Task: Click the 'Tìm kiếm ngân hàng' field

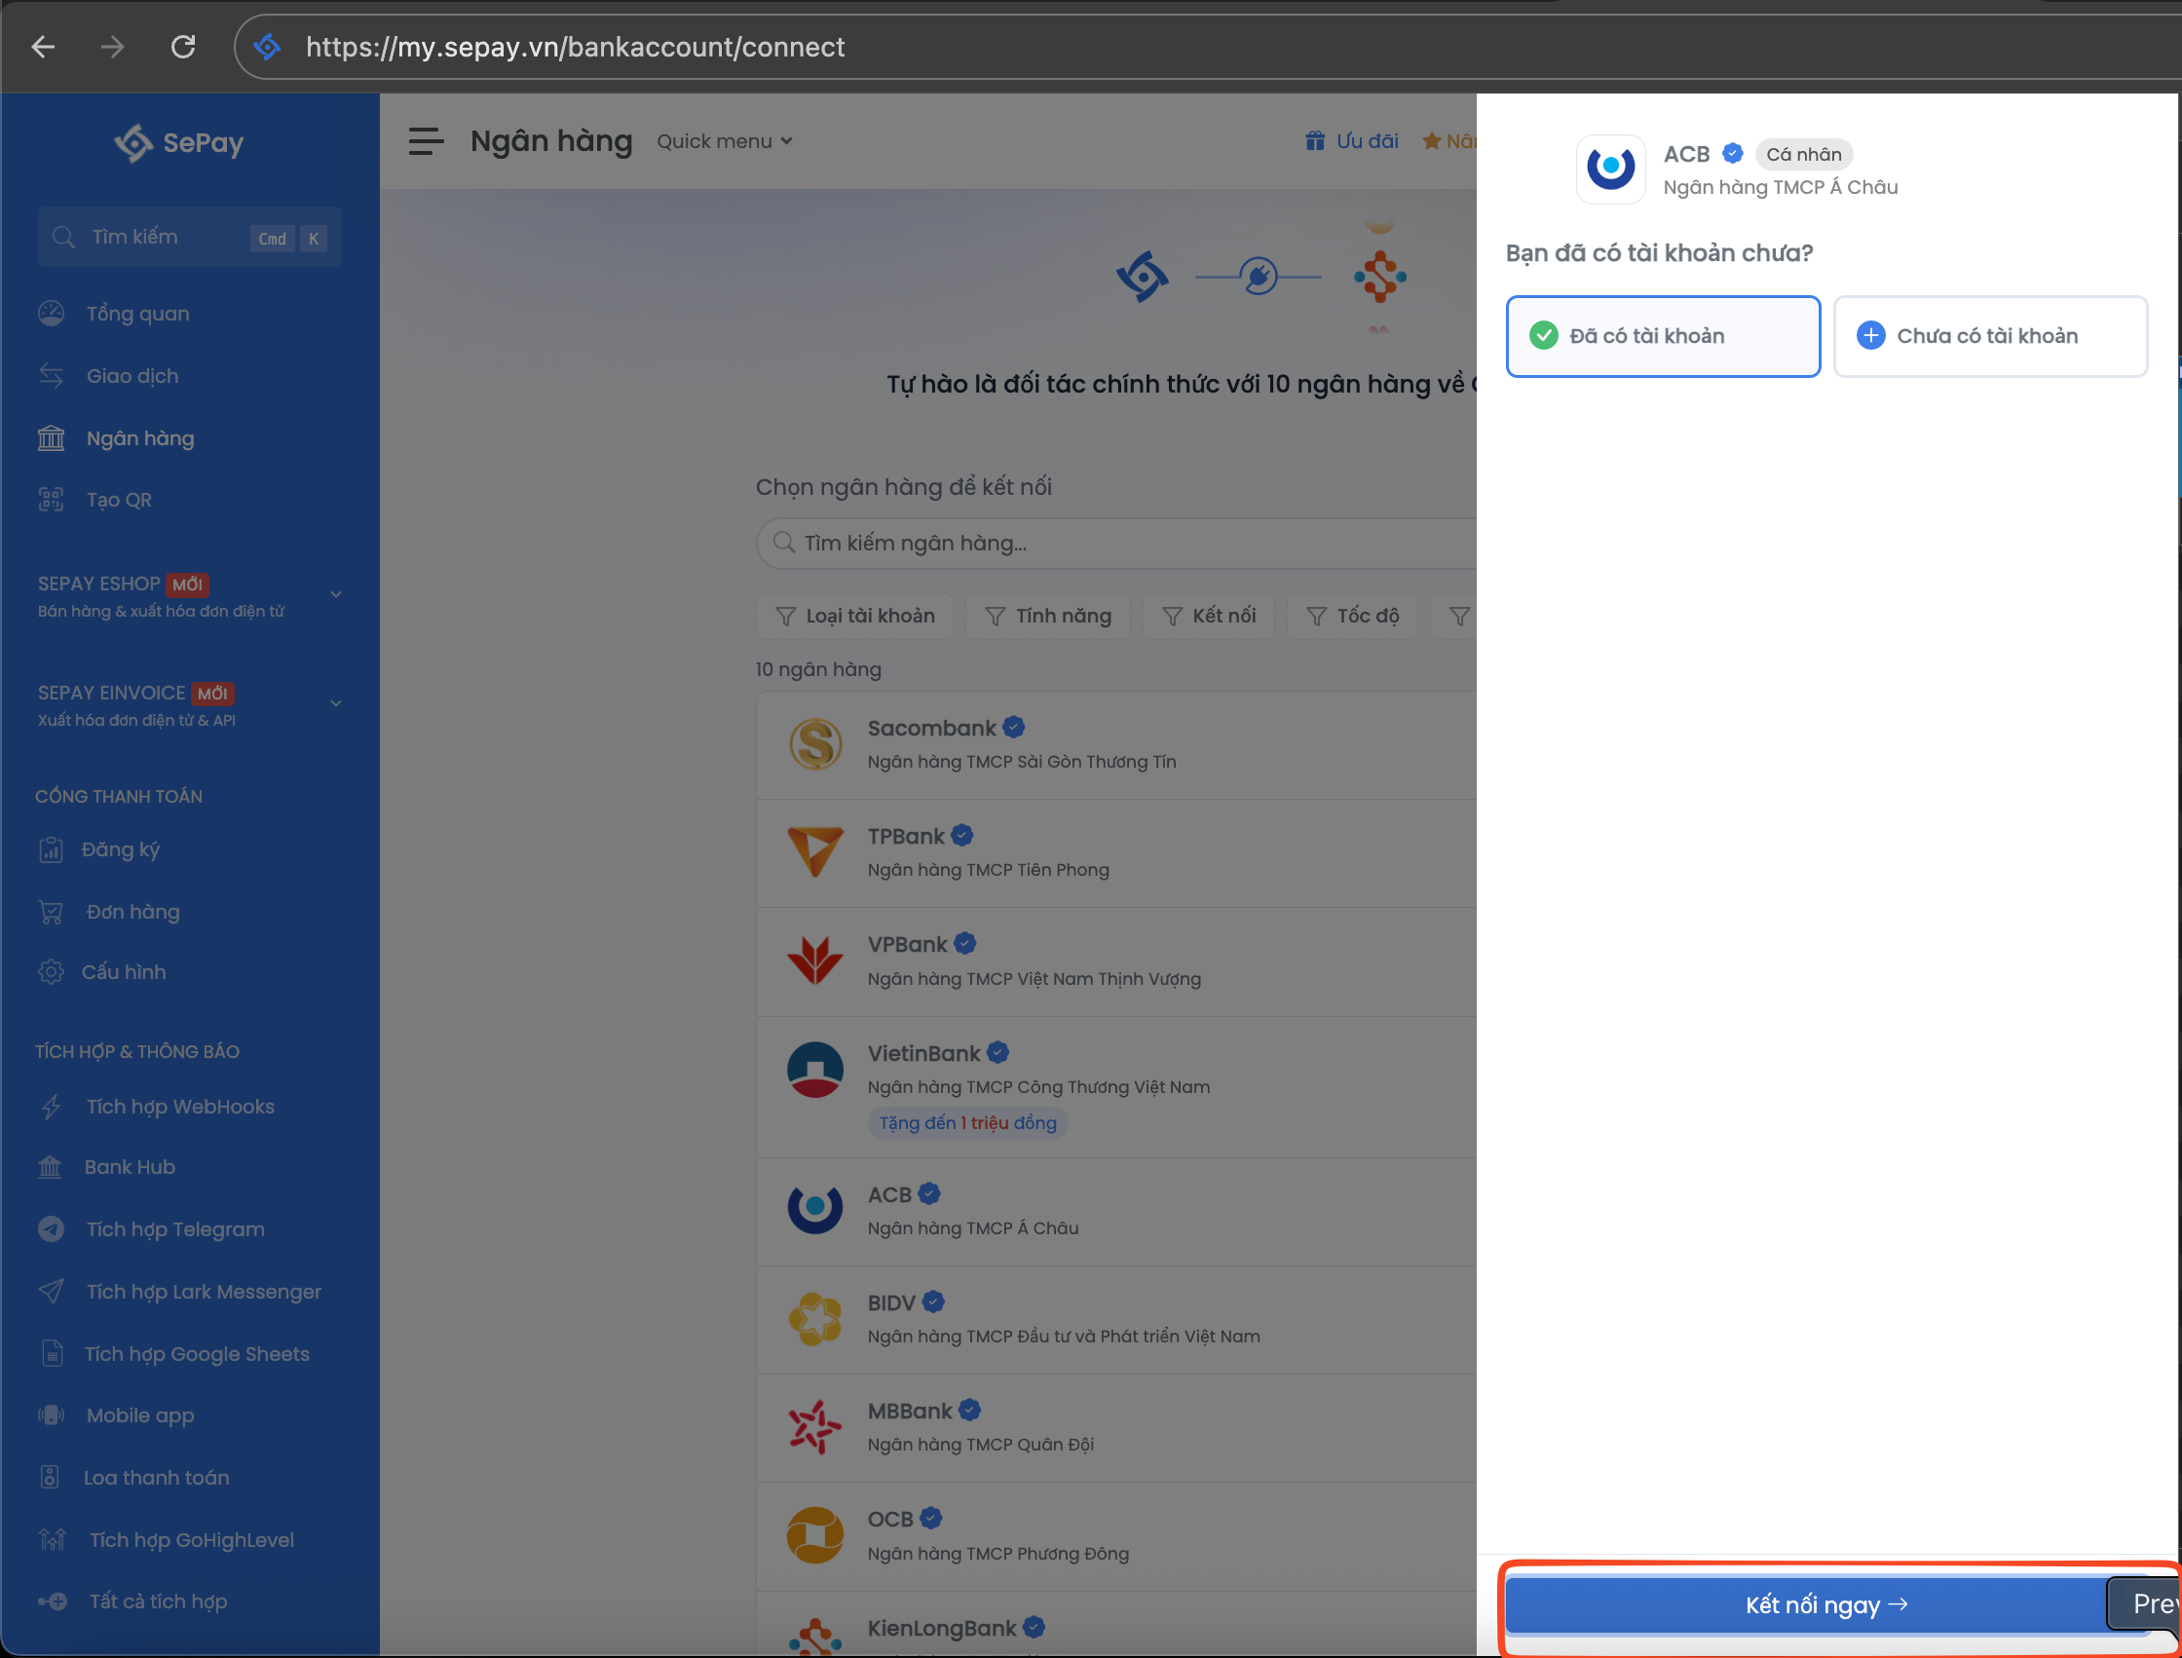Action: click(1115, 543)
